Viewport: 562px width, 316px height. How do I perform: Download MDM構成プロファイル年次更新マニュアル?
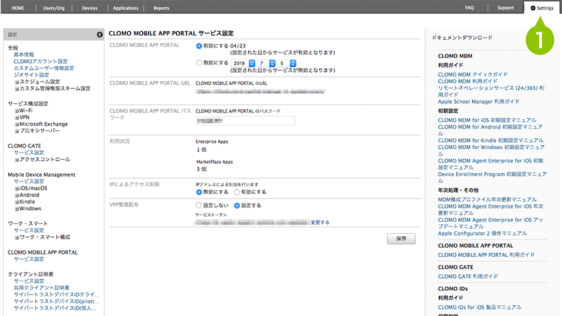[x=487, y=200]
